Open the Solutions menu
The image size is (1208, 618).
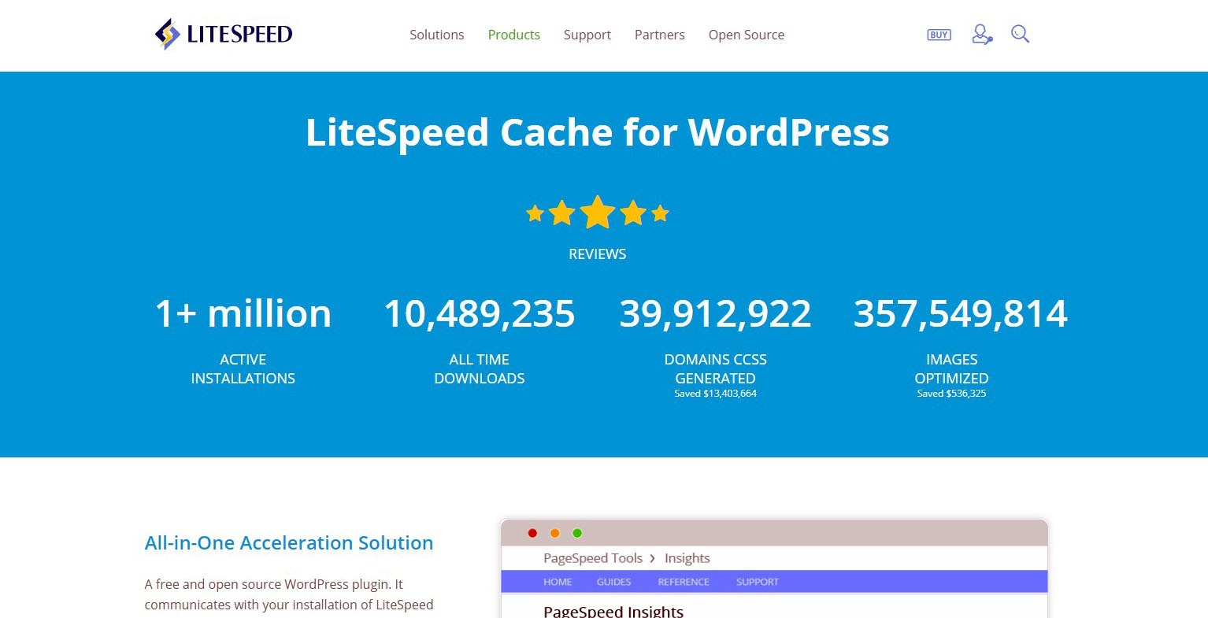point(437,35)
